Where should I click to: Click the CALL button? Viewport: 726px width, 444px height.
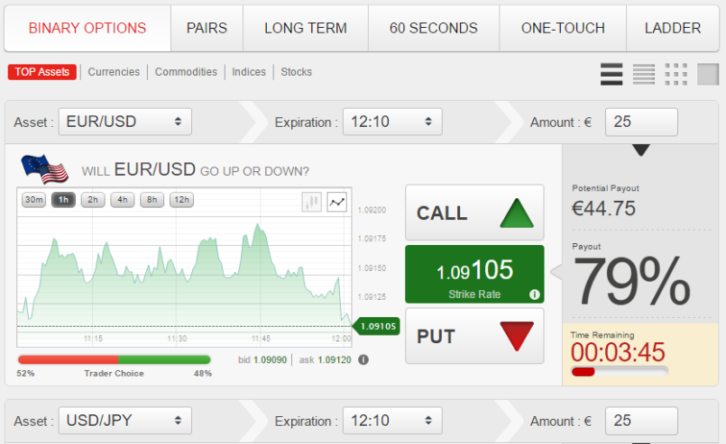pos(474,213)
